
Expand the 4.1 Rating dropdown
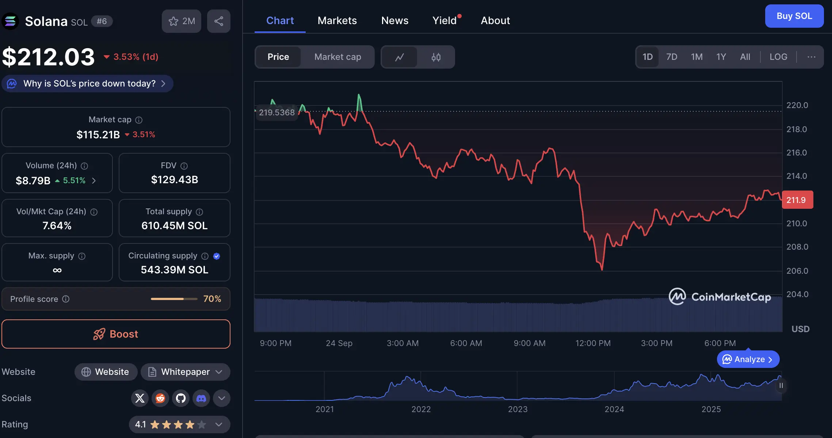point(180,424)
